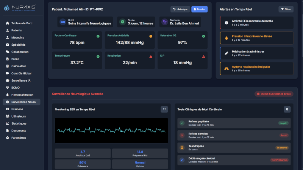The width and height of the screenshot is (303, 170).
Task: Click the fullscreen icon on EEG monitor
Action: [164, 109]
